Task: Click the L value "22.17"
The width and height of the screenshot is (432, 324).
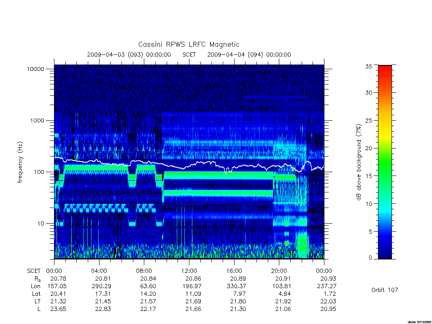Action: 148,309
